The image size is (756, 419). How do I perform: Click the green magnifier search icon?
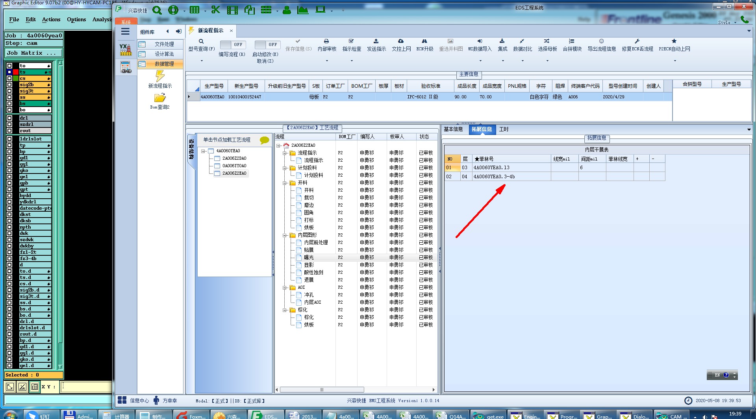(157, 10)
